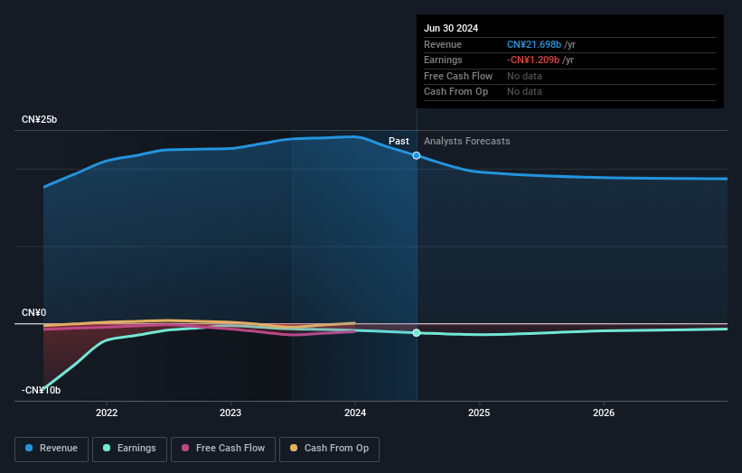The image size is (742, 473).
Task: Click the revenue value CN¥21.698b in tooltip
Action: tap(534, 44)
